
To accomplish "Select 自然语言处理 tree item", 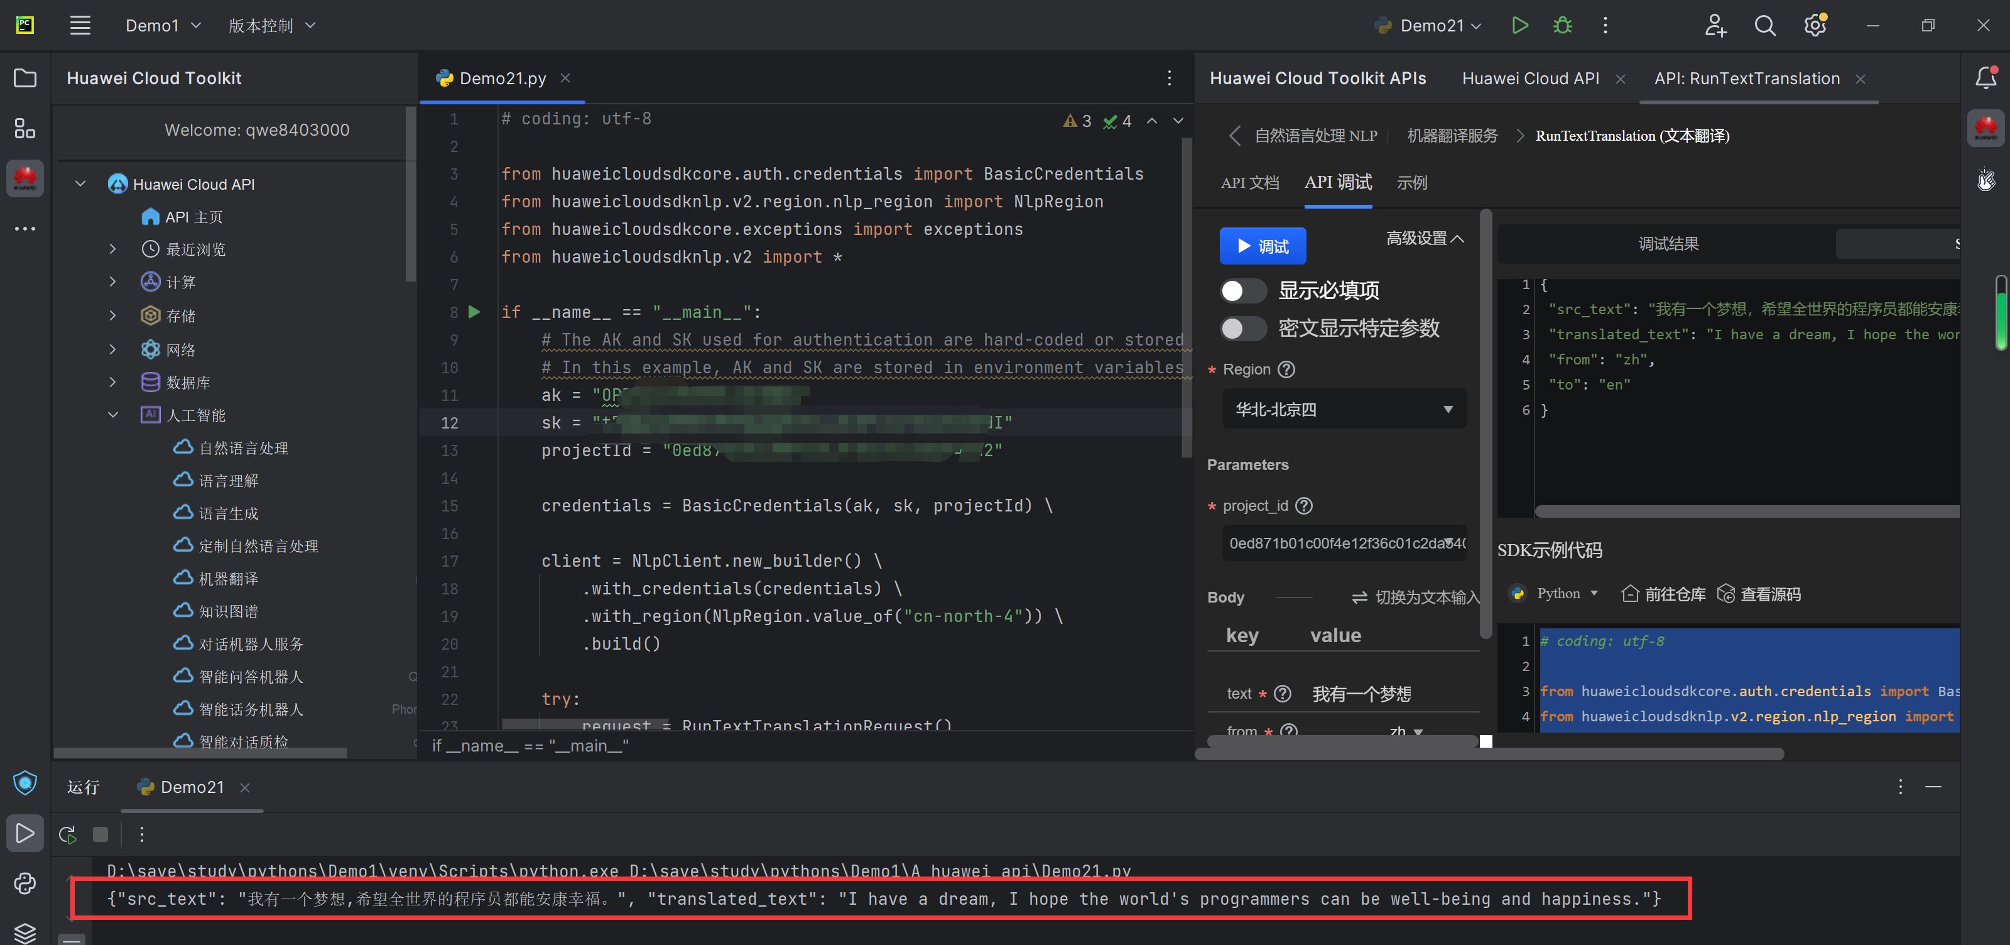I will (244, 448).
